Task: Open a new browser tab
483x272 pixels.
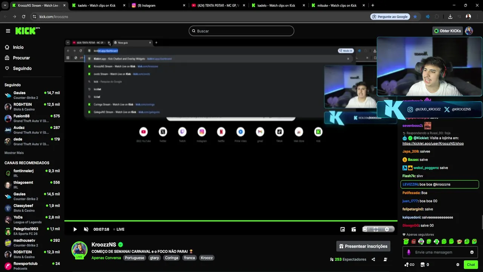Action: [x=373, y=5]
